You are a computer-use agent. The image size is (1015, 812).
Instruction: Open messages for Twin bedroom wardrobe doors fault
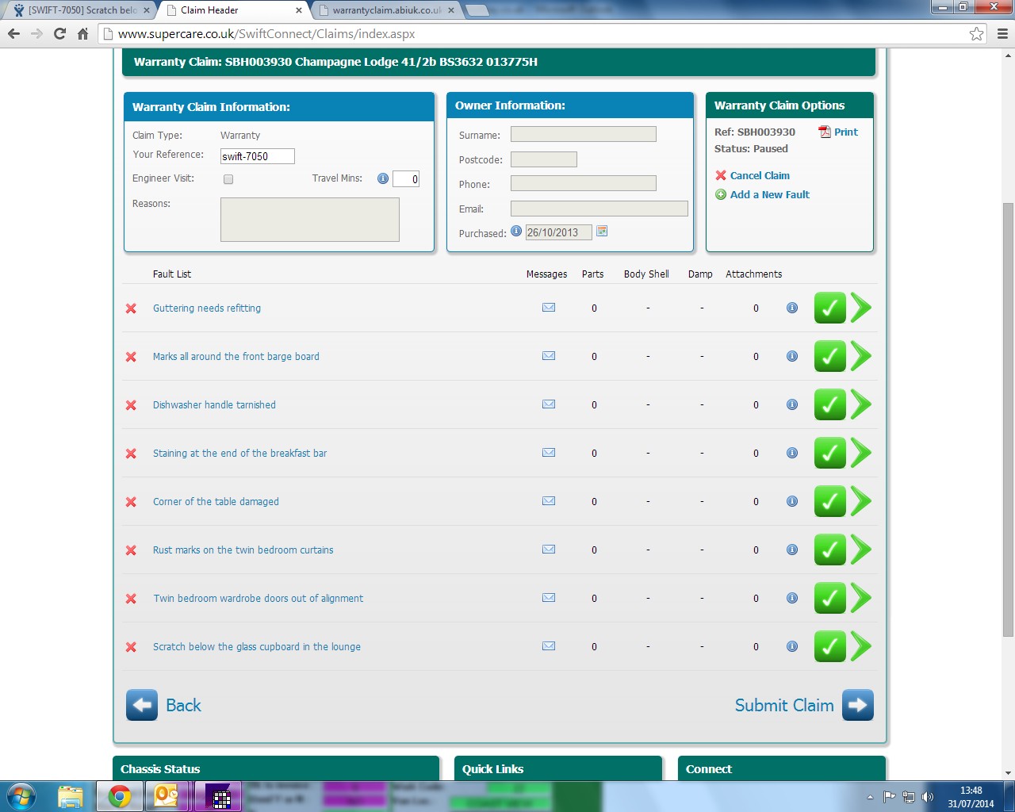549,598
